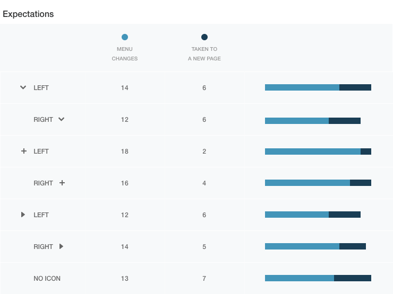Click the value 5 in the triangle RIGHT row
Viewport: 393px width, 294px height.
tap(204, 246)
